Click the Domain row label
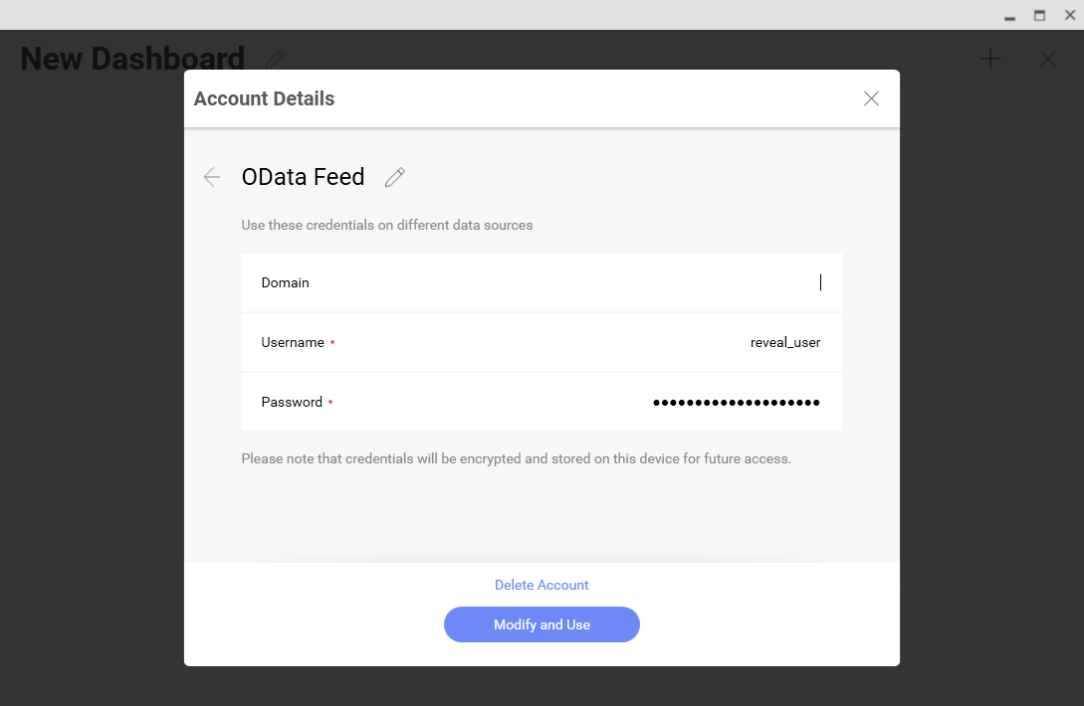The image size is (1084, 706). pyautogui.click(x=285, y=282)
